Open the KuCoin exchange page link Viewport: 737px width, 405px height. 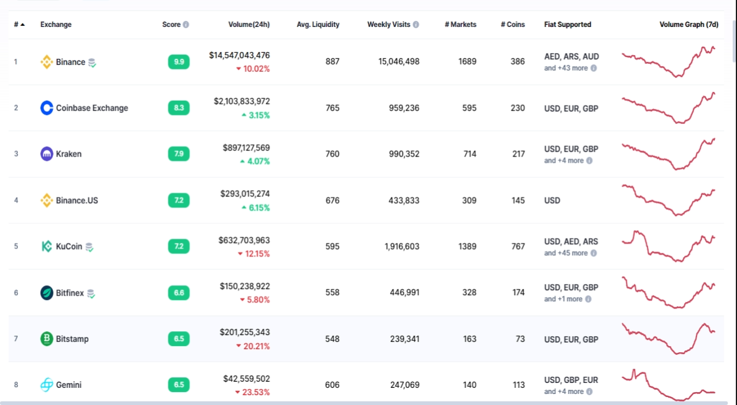coord(69,247)
